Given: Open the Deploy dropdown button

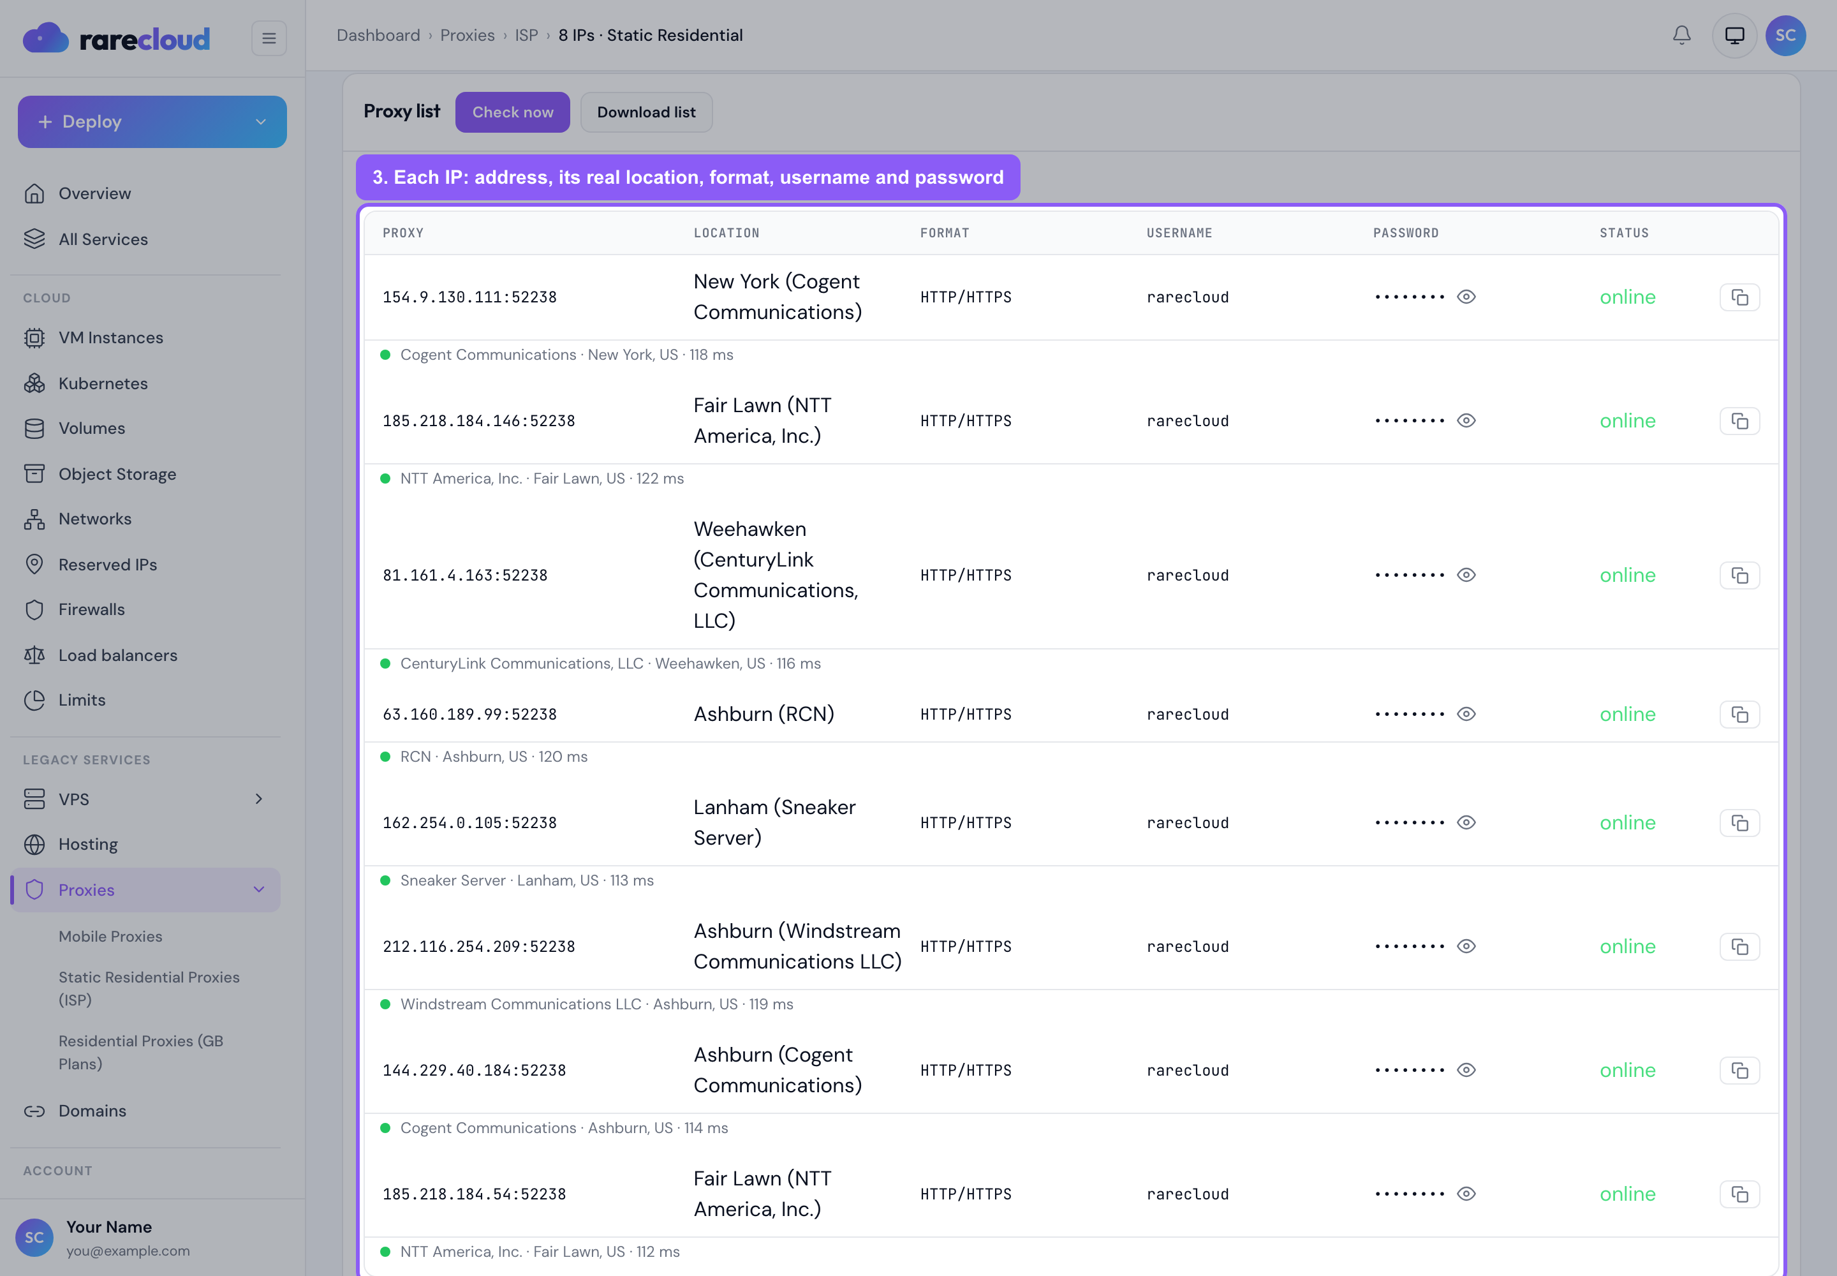Looking at the screenshot, I should pos(152,121).
